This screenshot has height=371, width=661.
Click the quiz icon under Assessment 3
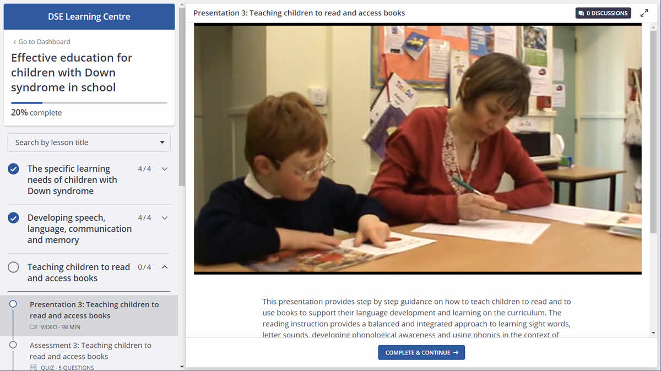(x=34, y=368)
